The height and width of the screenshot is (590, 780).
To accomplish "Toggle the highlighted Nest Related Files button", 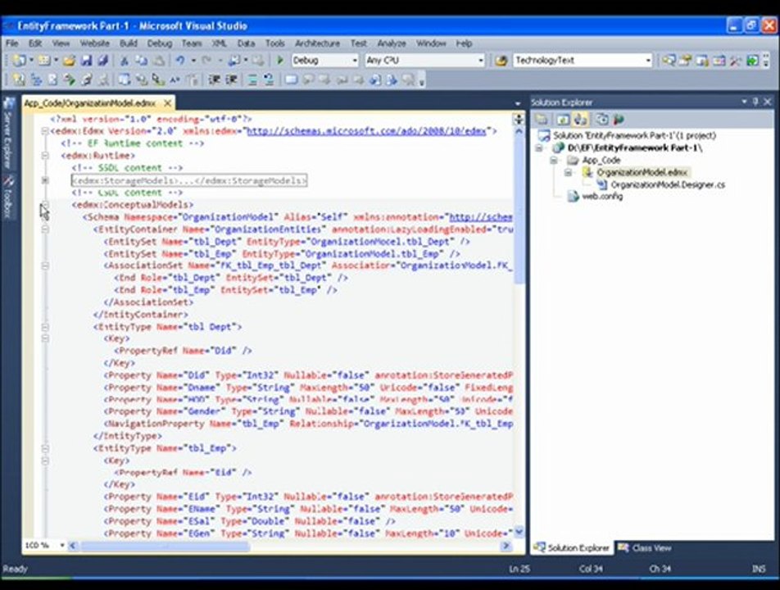I will [x=580, y=120].
